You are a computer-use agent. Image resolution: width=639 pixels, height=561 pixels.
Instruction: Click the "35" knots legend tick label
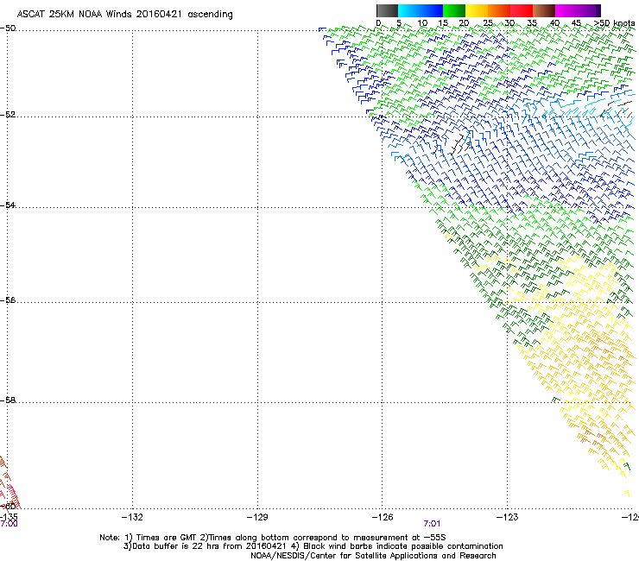(532, 23)
